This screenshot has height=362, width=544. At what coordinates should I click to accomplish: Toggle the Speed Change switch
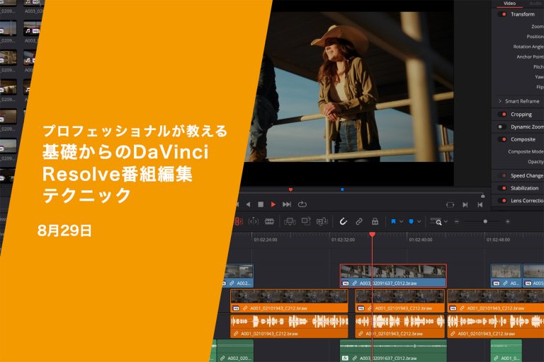502,175
